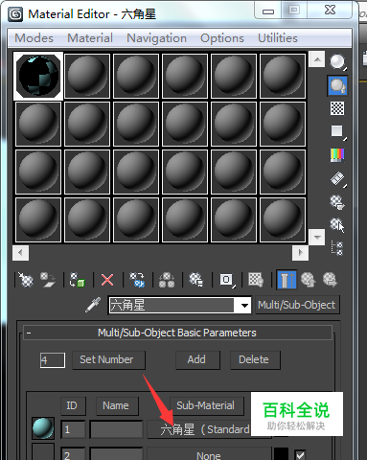The image size is (367, 460).
Task: Click Go Forward to Sibling icon
Action: pos(330,280)
